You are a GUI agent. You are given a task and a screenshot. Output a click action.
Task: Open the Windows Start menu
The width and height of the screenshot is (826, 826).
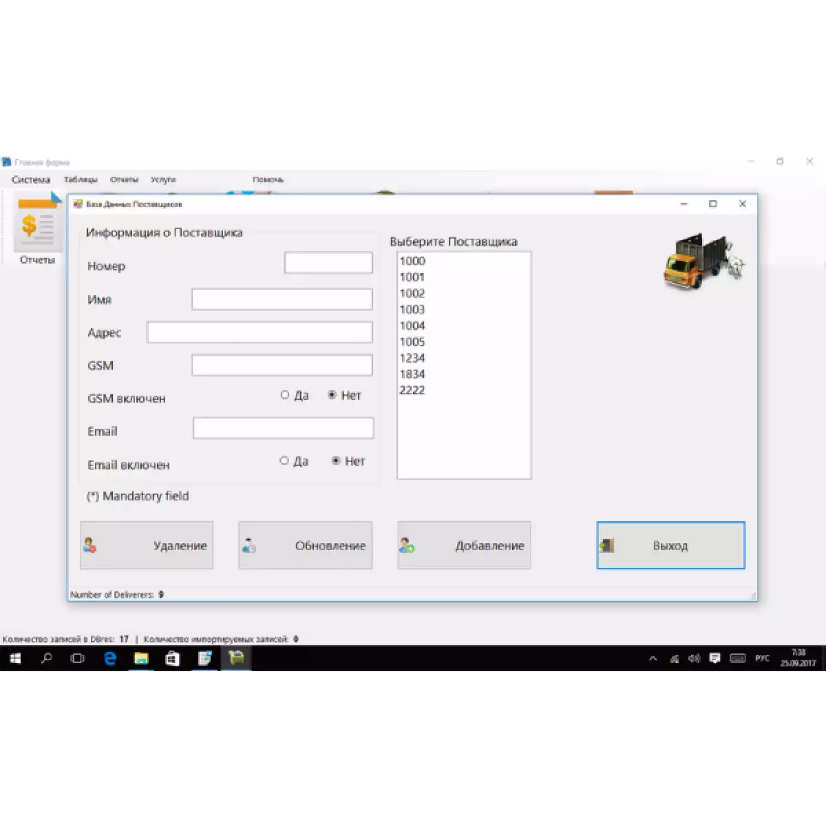coord(15,659)
